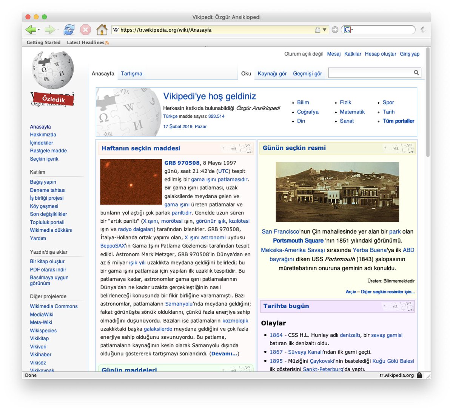Image resolution: width=453 pixels, height=411 pixels.
Task: Open the URL history dropdown arrow
Action: click(325, 30)
